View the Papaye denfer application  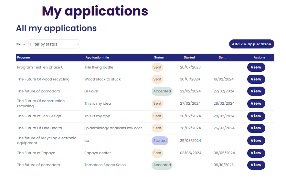256,153
